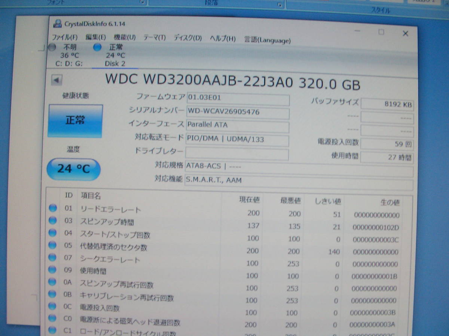Click raw value 00000000003A
449x336 pixels.
(372, 325)
